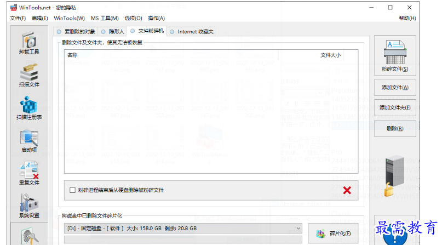The width and height of the screenshot is (442, 245).
Task: Open the WinTools(W) menu
Action: point(69,18)
